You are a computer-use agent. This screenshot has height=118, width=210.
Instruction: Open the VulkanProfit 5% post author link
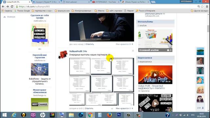(x=78, y=51)
